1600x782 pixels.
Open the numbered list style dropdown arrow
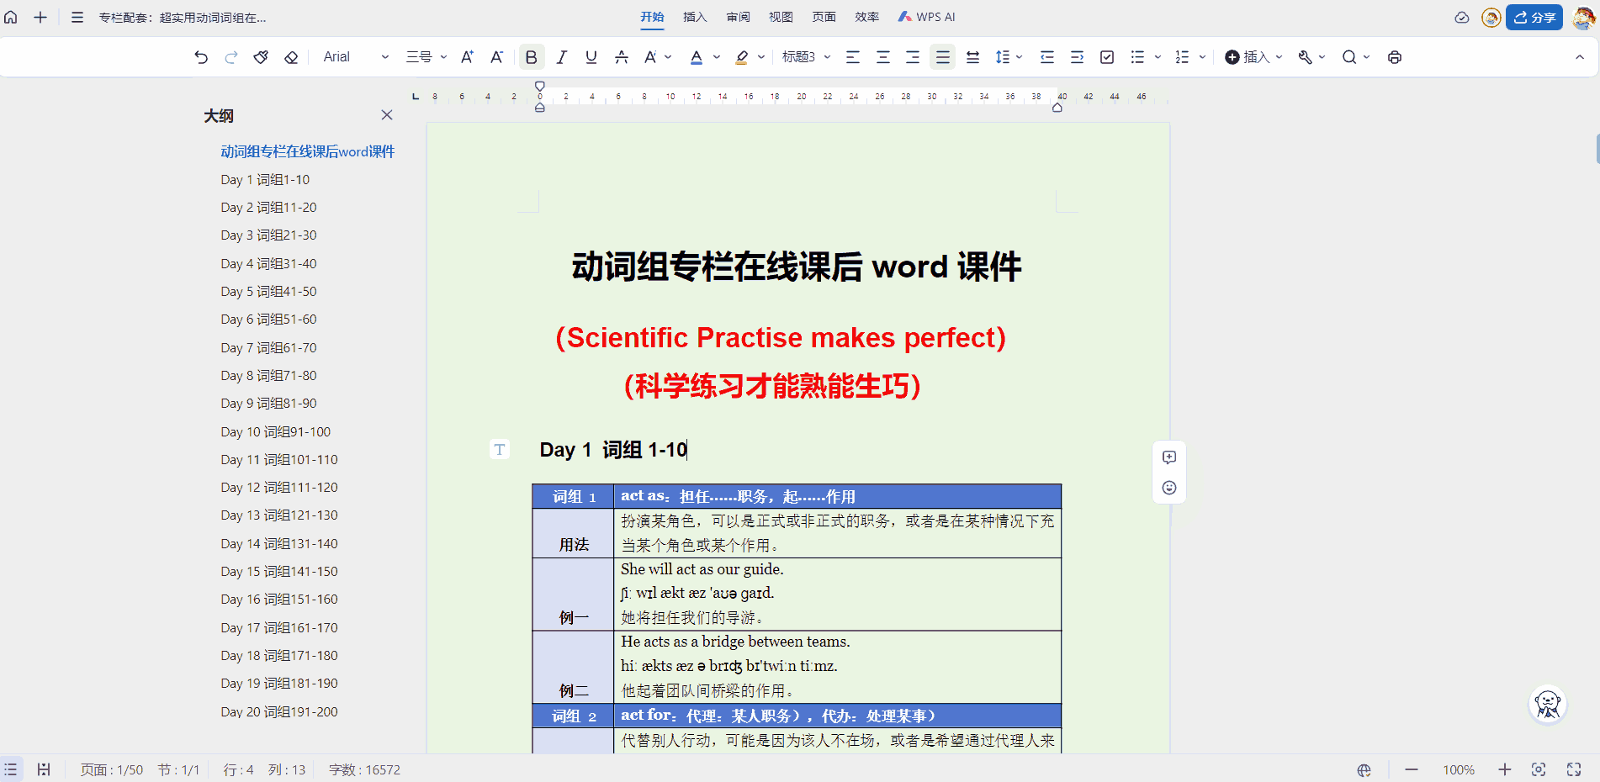(1202, 57)
